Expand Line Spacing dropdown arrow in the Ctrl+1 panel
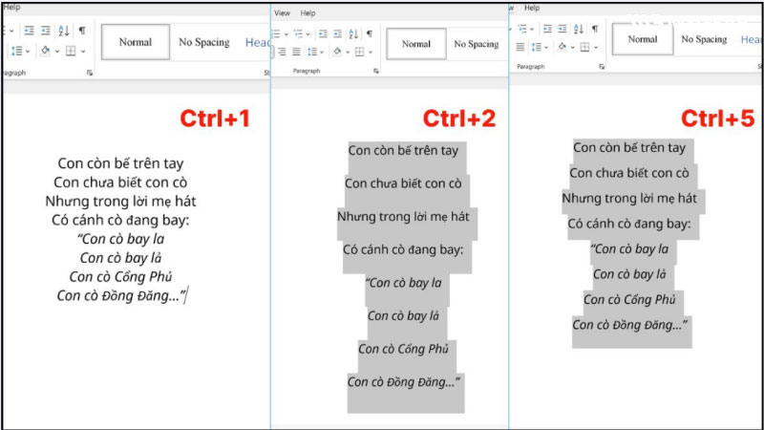Image resolution: width=764 pixels, height=430 pixels. 28,52
